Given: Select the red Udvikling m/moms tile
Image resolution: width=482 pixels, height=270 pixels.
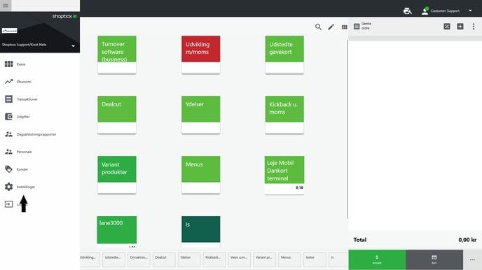Looking at the screenshot, I should point(201,55).
